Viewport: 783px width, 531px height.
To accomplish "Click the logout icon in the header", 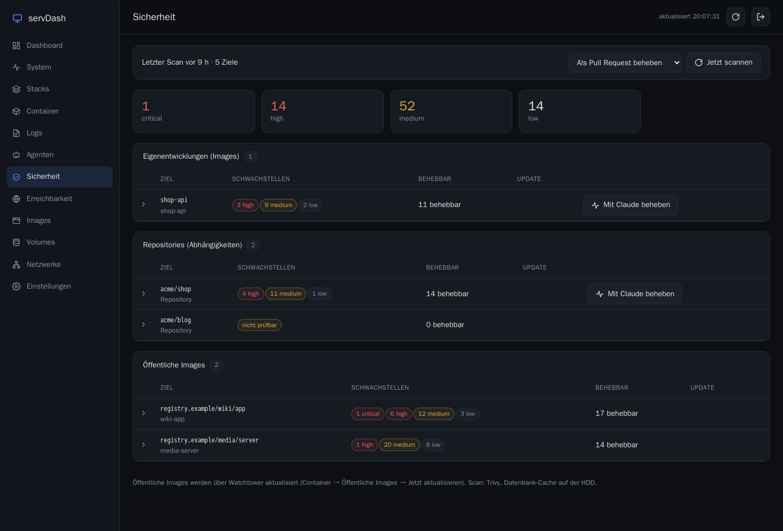I will [x=761, y=17].
